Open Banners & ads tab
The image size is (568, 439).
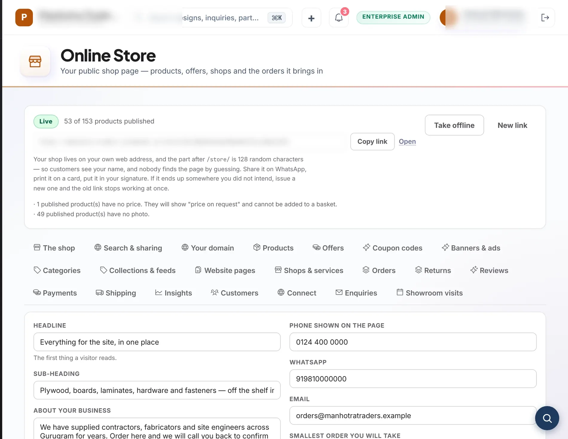pyautogui.click(x=471, y=248)
